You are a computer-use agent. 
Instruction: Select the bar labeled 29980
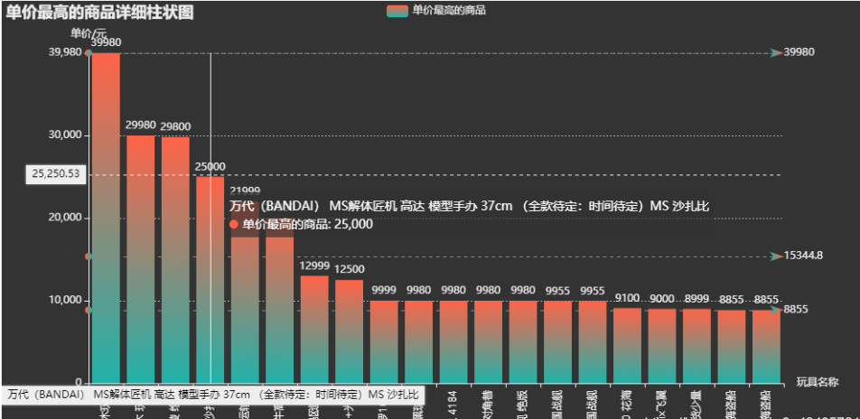click(140, 259)
